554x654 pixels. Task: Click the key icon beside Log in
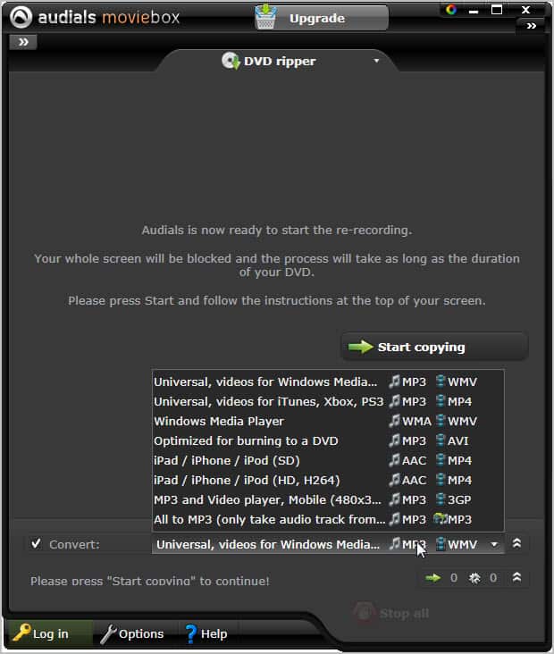click(x=21, y=633)
